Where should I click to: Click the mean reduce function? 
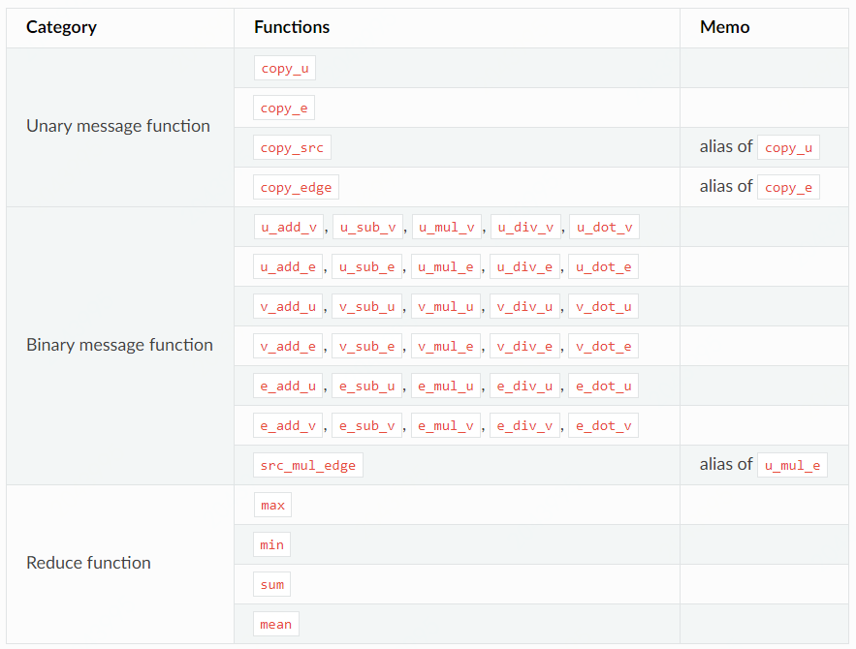click(x=276, y=625)
